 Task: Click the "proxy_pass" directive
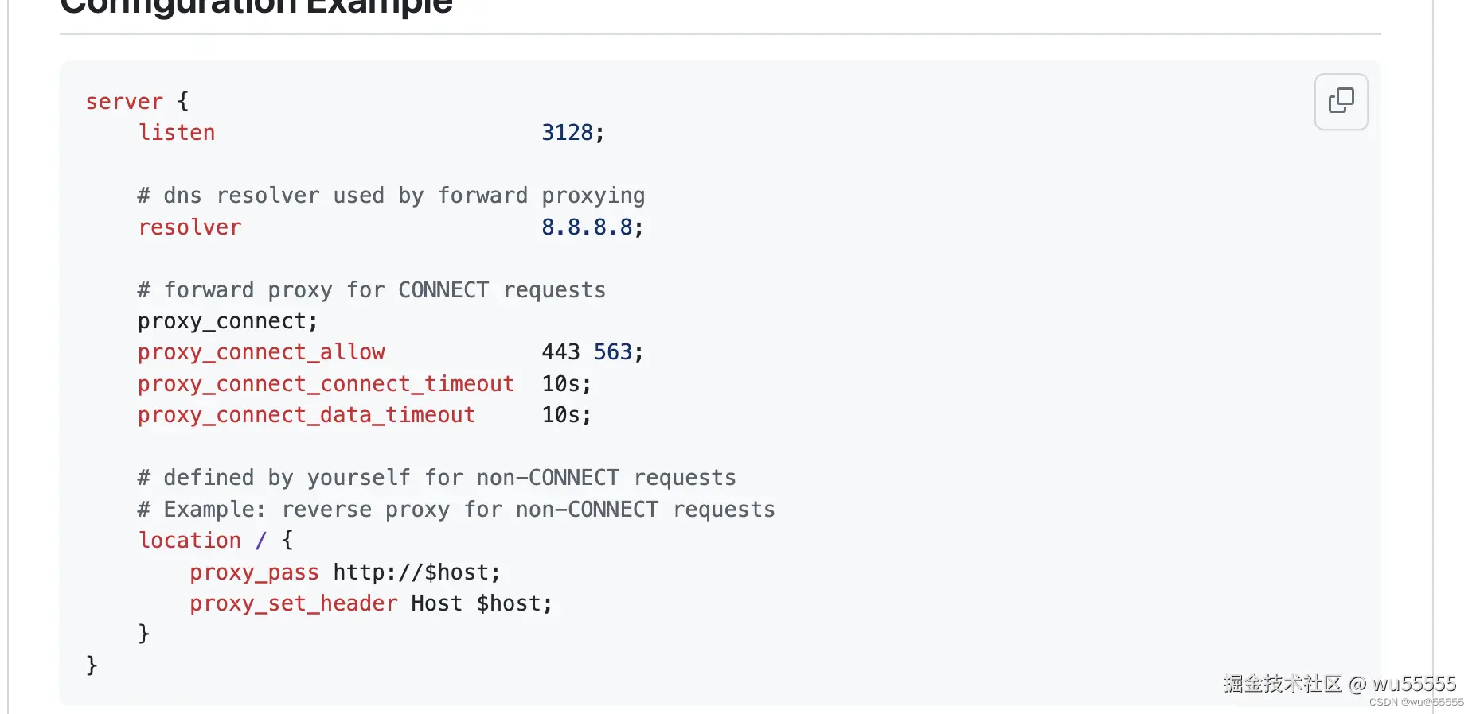tap(254, 572)
